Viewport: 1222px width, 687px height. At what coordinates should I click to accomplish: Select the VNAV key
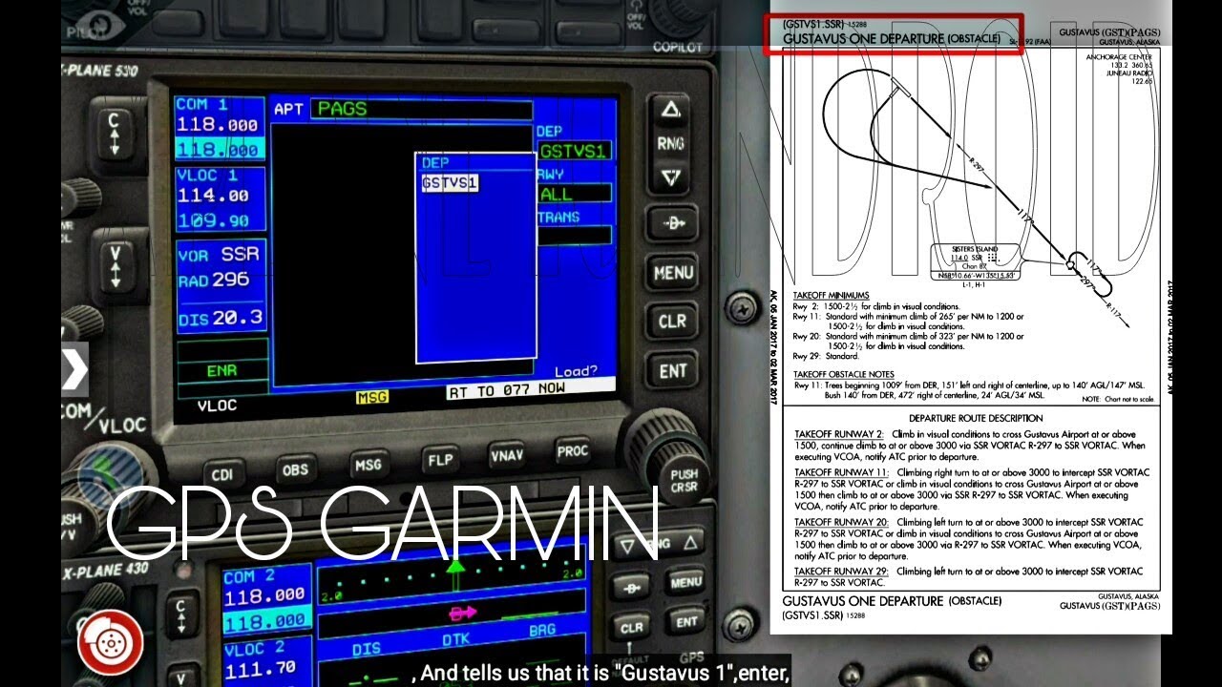click(507, 455)
